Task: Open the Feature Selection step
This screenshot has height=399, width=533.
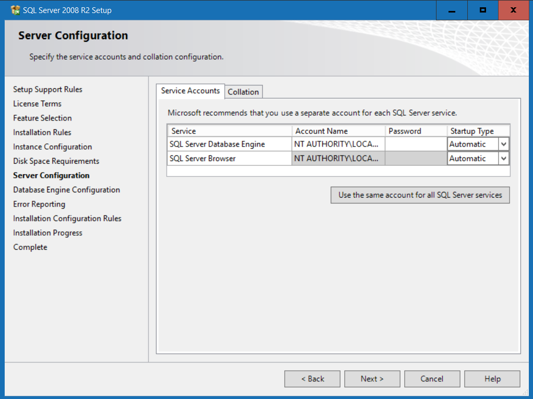Action: (42, 118)
